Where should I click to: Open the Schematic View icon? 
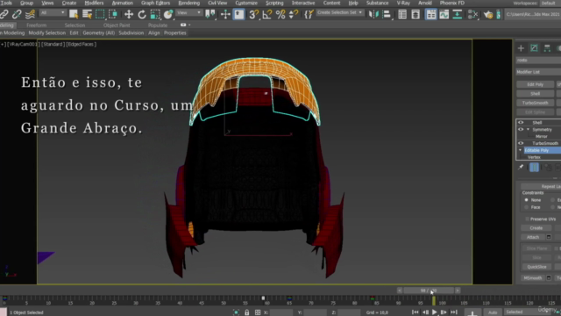pyautogui.click(x=458, y=14)
